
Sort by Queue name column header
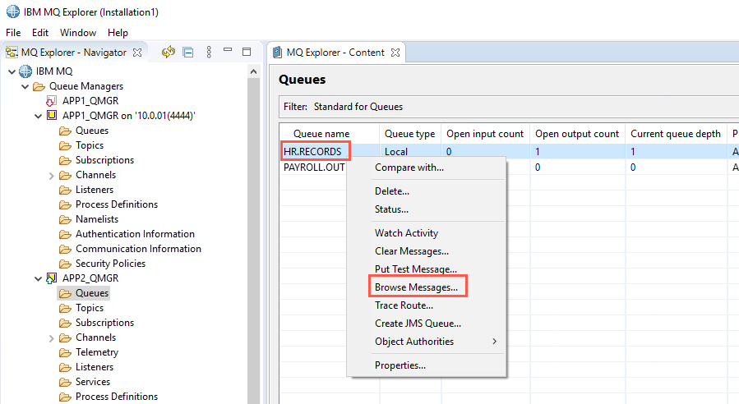pos(330,134)
